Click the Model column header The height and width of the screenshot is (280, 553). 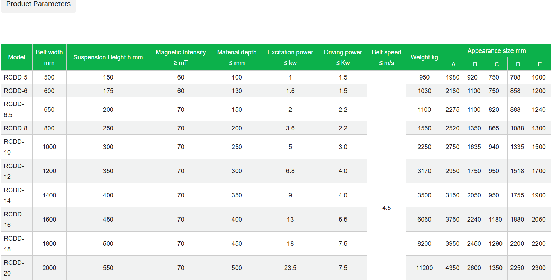point(17,57)
